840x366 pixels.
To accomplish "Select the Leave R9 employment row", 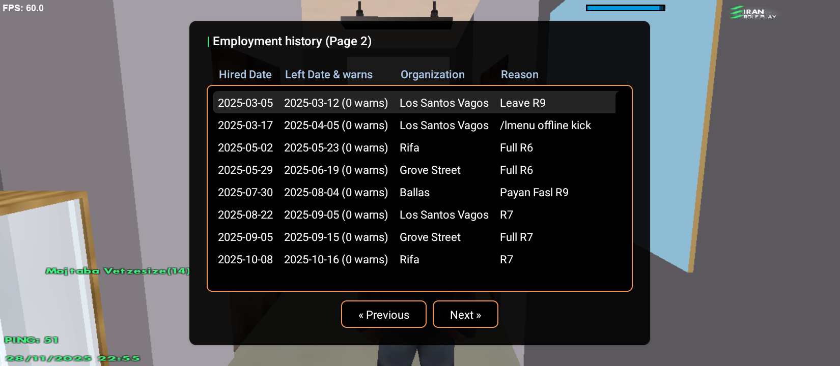I will (413, 103).
